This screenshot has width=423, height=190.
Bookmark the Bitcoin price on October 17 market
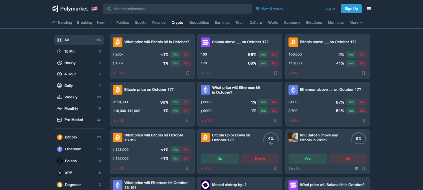coord(188,121)
